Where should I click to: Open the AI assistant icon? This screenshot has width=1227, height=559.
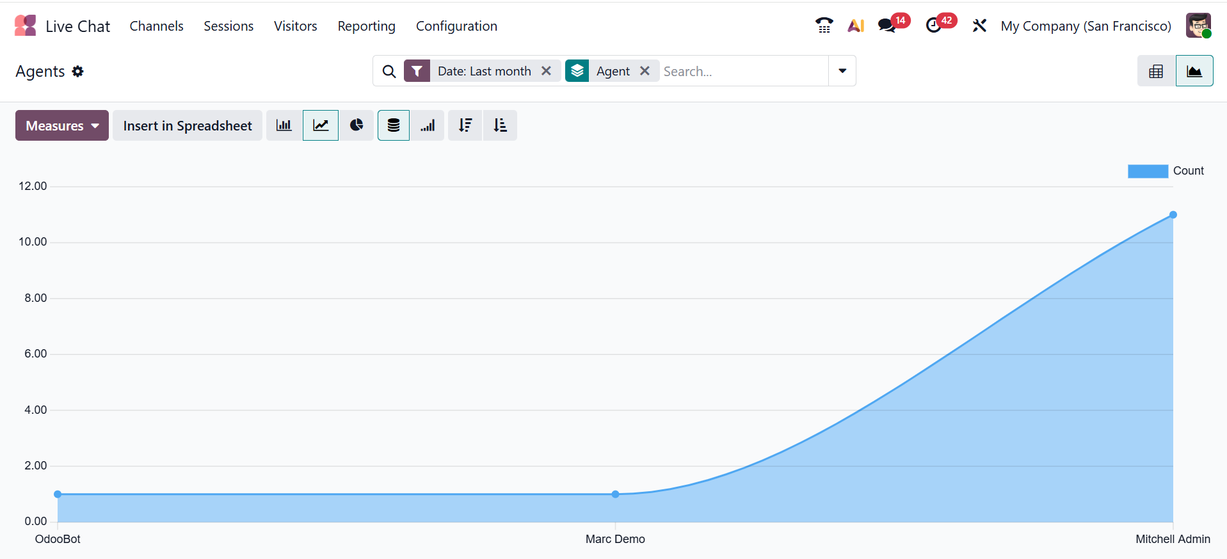tap(856, 26)
